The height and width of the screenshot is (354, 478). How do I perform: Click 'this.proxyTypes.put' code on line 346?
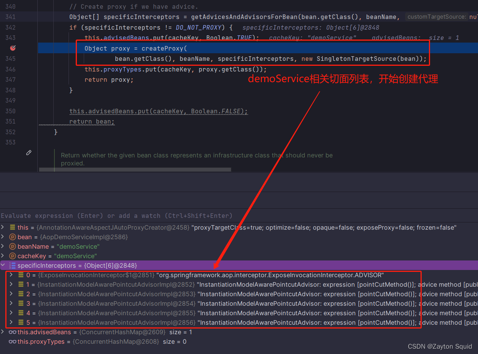(x=119, y=69)
